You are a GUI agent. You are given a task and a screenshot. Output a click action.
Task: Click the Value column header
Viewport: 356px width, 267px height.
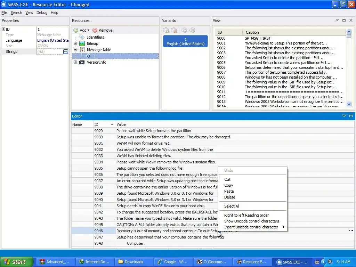[x=235, y=124]
